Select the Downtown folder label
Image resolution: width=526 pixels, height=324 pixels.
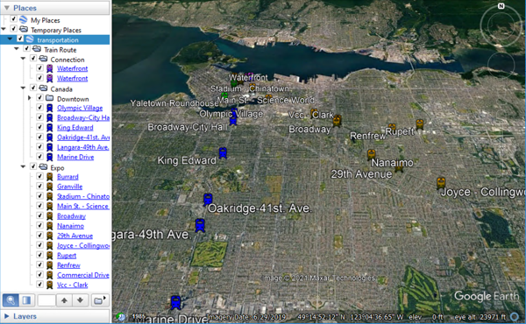pyautogui.click(x=73, y=99)
